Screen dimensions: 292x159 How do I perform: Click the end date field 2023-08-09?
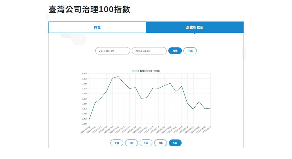tap(149, 51)
